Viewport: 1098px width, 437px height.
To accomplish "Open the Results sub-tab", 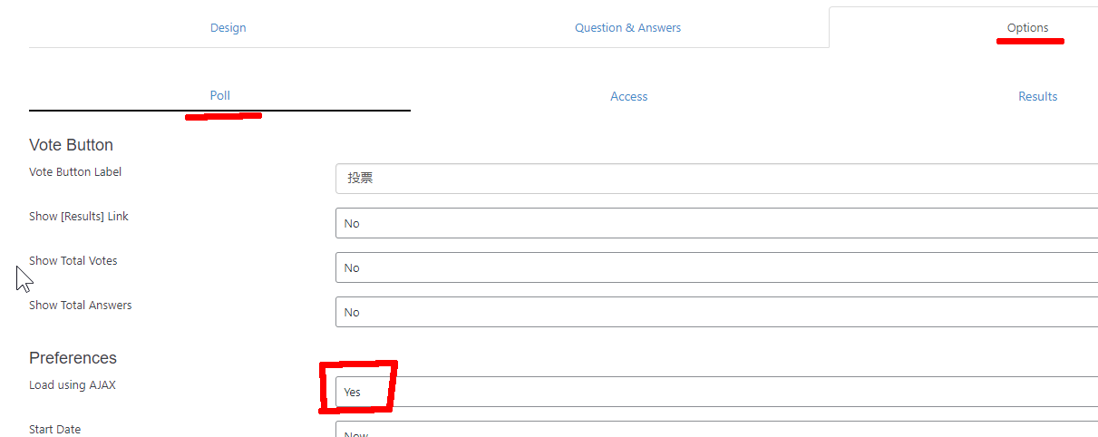I will (x=1037, y=96).
